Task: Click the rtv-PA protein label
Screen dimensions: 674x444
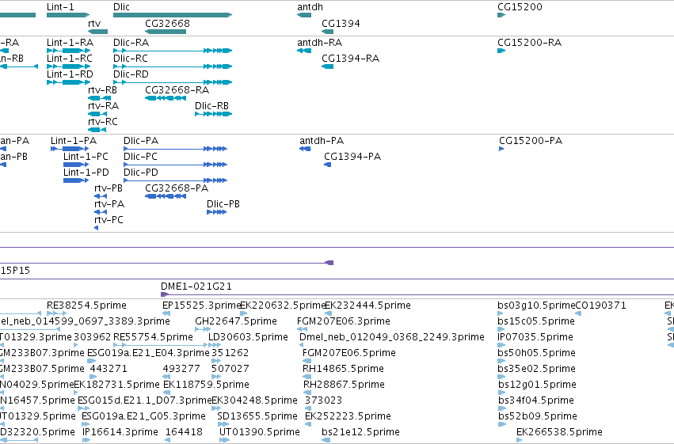Action: (109, 204)
